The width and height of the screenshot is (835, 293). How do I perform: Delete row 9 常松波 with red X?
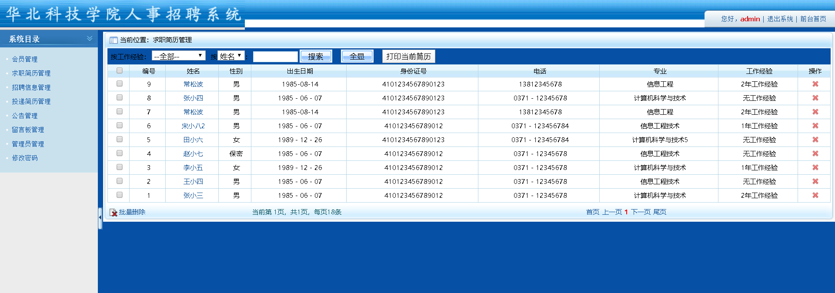pyautogui.click(x=815, y=84)
